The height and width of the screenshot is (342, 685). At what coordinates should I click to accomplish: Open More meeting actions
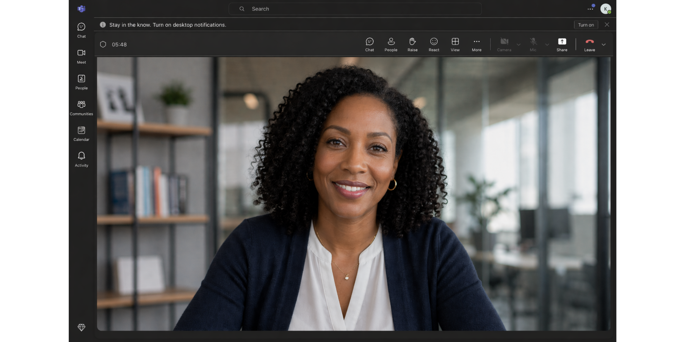pyautogui.click(x=476, y=45)
